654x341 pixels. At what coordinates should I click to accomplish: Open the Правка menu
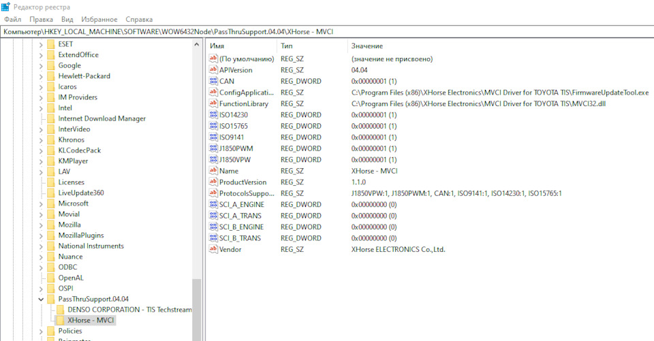click(x=42, y=19)
